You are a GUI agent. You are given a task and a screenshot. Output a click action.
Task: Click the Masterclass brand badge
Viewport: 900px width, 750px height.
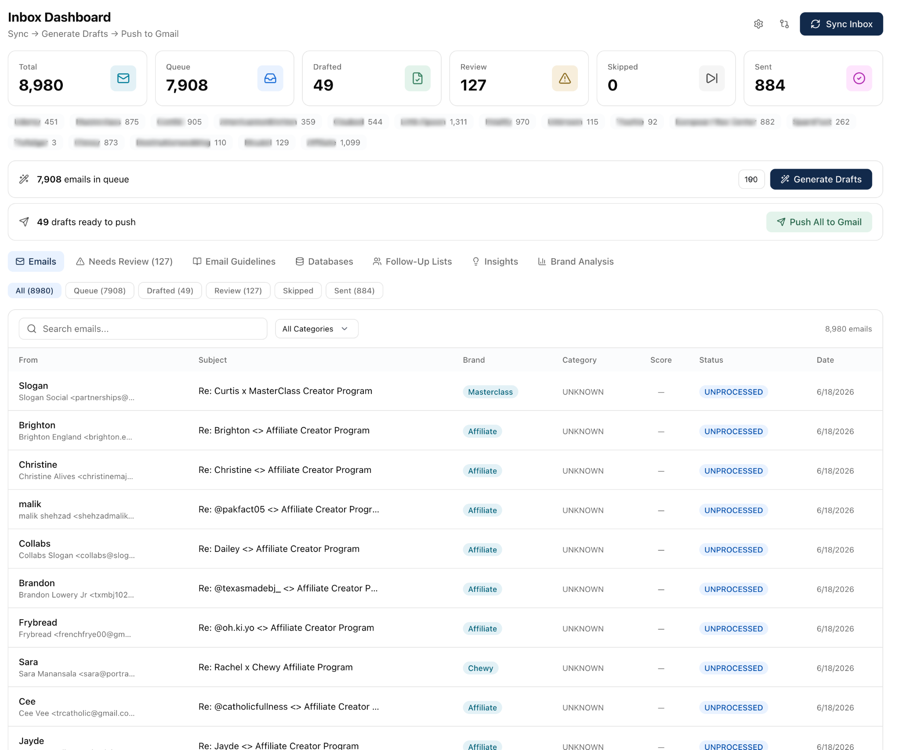[x=490, y=392]
